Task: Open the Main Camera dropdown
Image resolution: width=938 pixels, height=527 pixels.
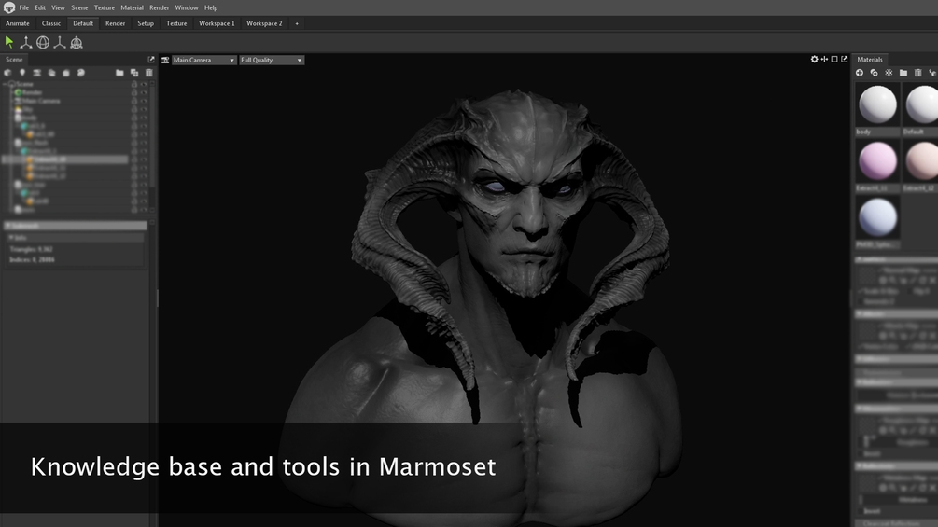Action: 204,60
